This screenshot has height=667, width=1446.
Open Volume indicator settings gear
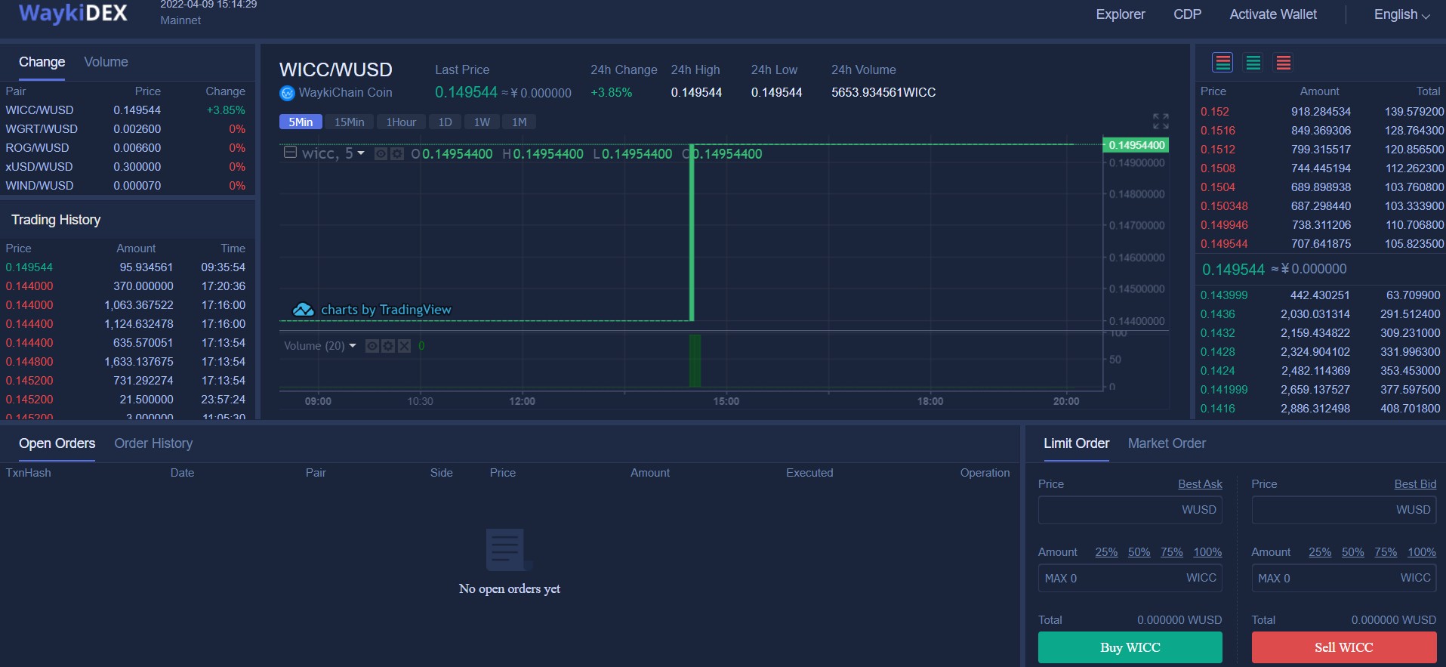(388, 346)
